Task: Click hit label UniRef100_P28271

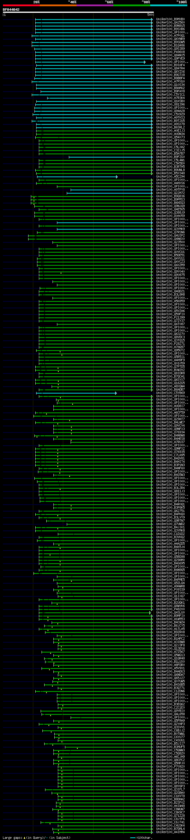Action: pos(170,344)
